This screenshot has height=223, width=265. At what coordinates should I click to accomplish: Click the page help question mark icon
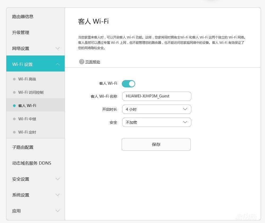81,62
